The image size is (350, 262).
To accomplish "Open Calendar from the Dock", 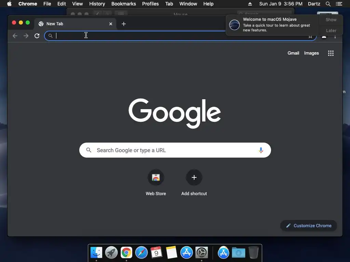I will (x=157, y=253).
